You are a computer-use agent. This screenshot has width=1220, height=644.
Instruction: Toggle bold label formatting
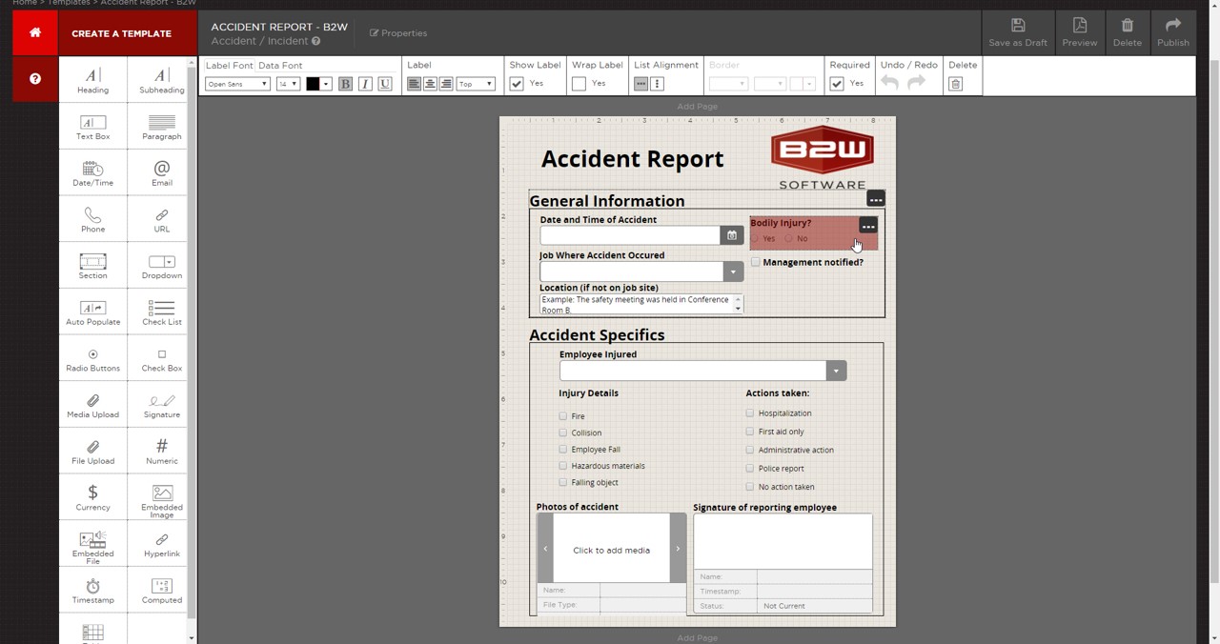coord(345,84)
